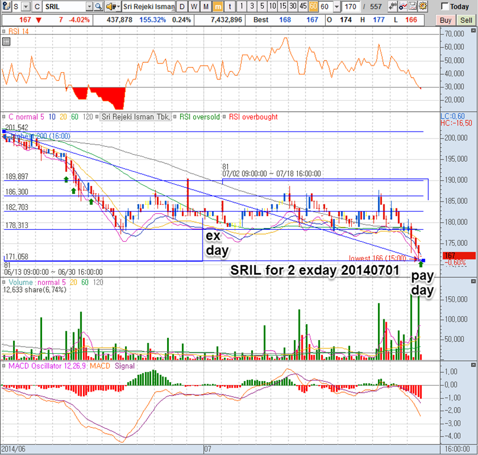Click the lowest 166 (15:00) annotation
This screenshot has width=478, height=455.
point(377,258)
